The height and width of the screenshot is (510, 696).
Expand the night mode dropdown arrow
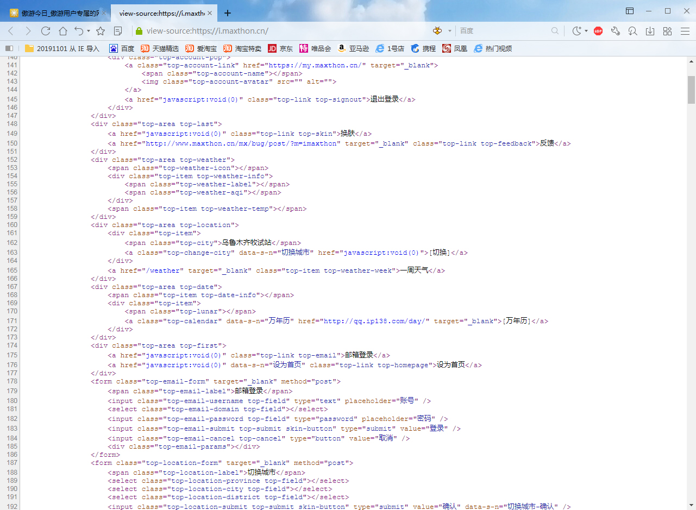pos(586,31)
